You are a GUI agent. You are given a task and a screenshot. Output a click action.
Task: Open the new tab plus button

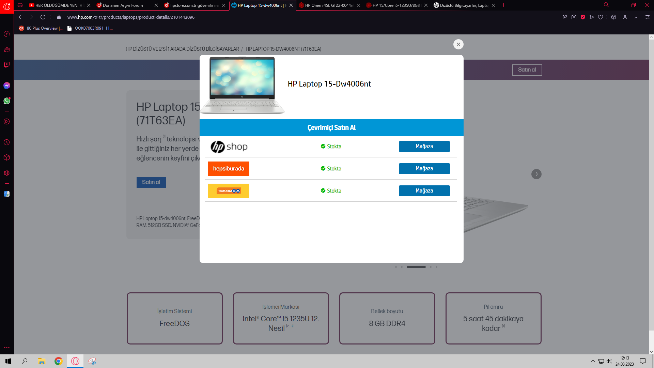pyautogui.click(x=503, y=5)
